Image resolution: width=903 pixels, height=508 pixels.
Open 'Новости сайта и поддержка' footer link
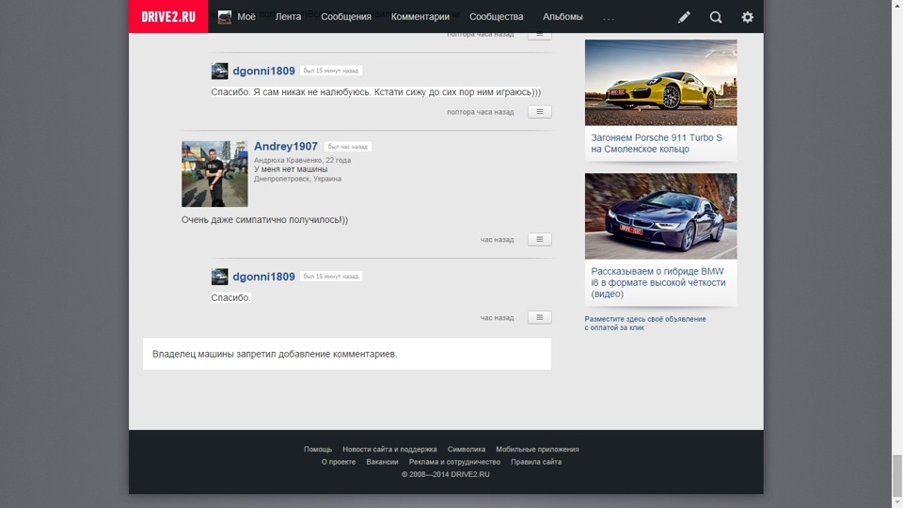pyautogui.click(x=389, y=450)
